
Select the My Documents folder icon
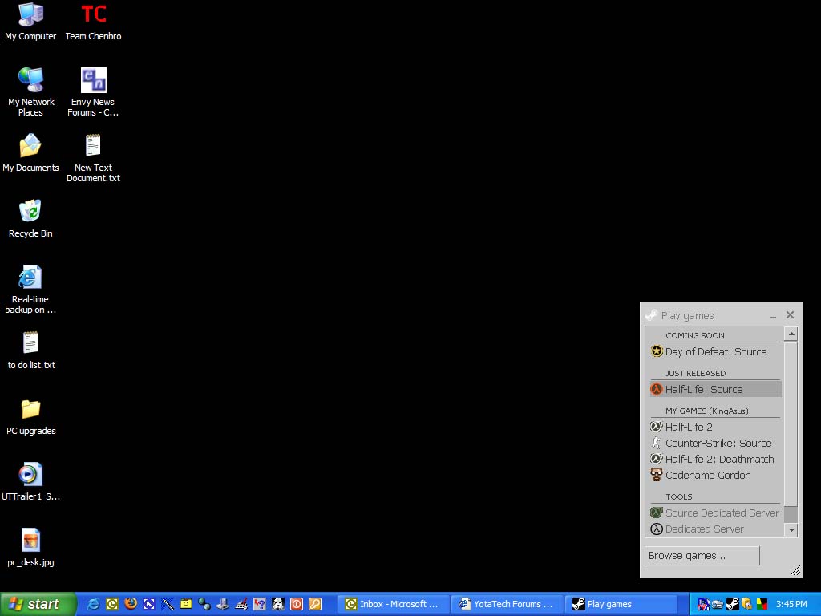(x=30, y=153)
